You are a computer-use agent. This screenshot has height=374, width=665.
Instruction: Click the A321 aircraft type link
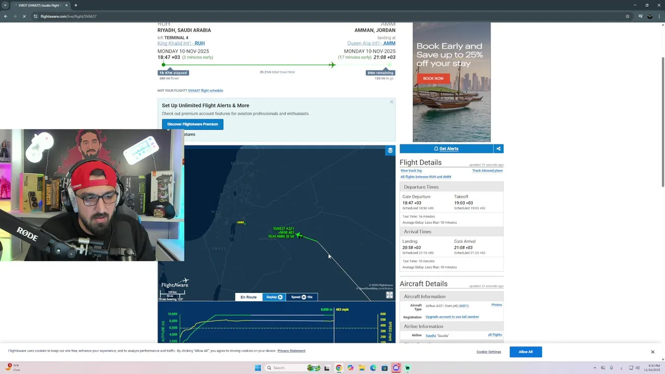464,306
